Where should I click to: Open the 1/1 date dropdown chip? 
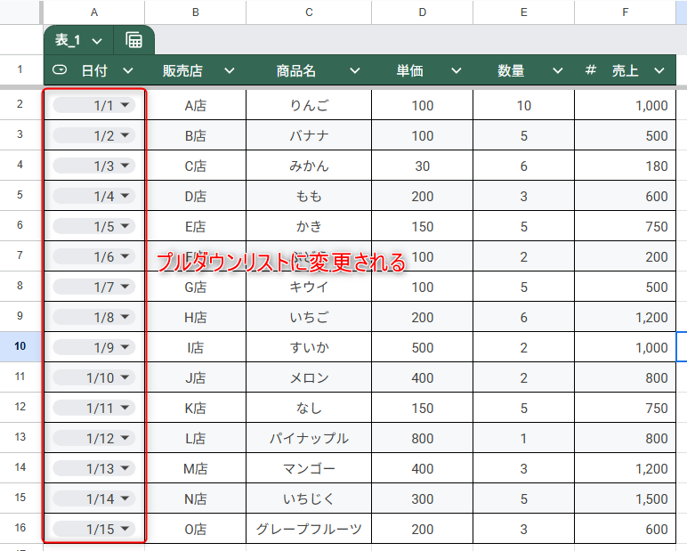[125, 105]
